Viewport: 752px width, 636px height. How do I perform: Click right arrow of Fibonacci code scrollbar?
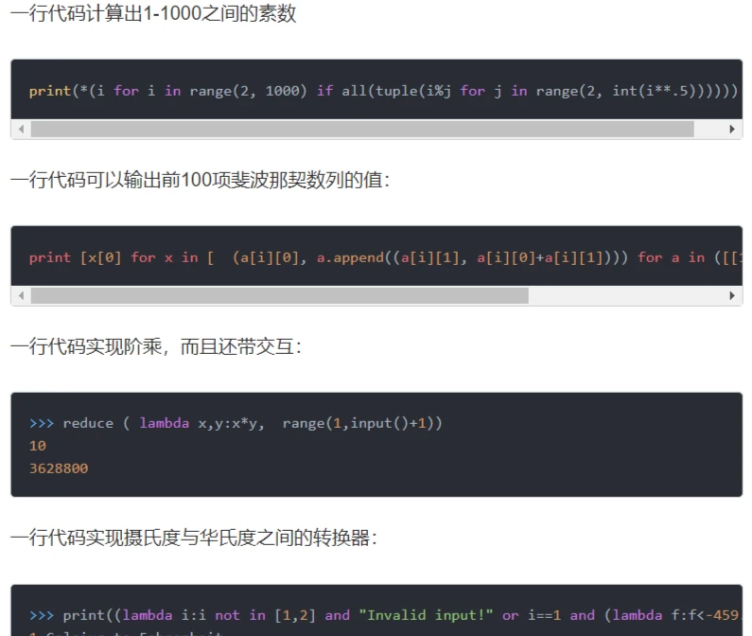732,295
